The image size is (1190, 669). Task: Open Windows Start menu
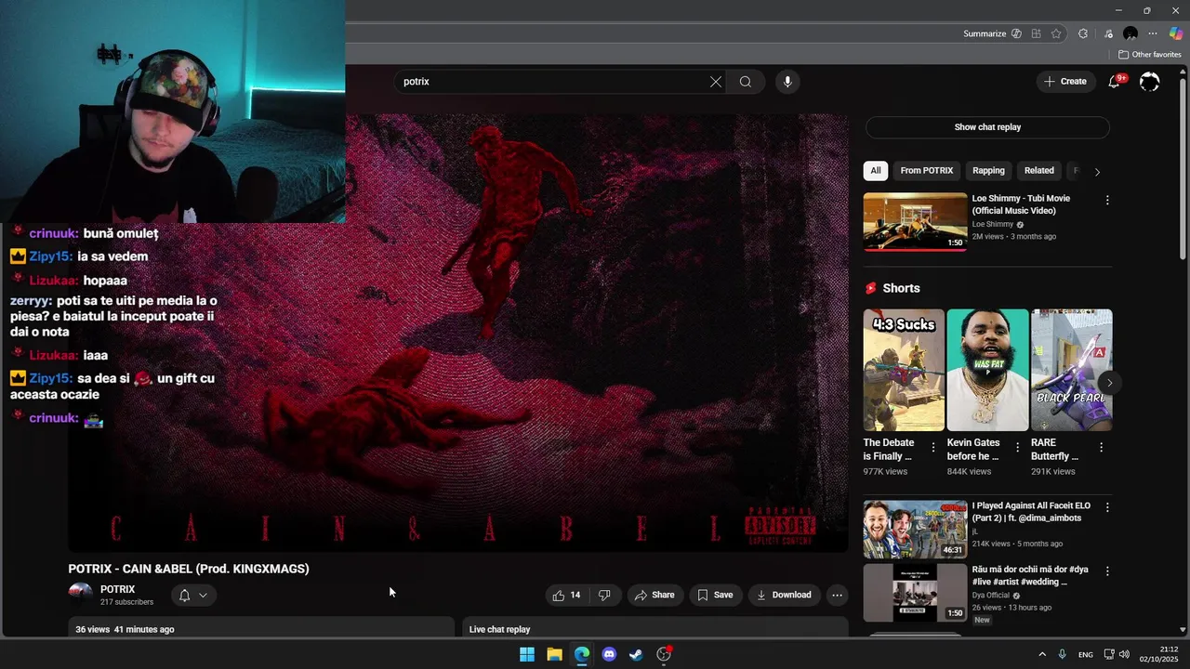click(x=527, y=654)
